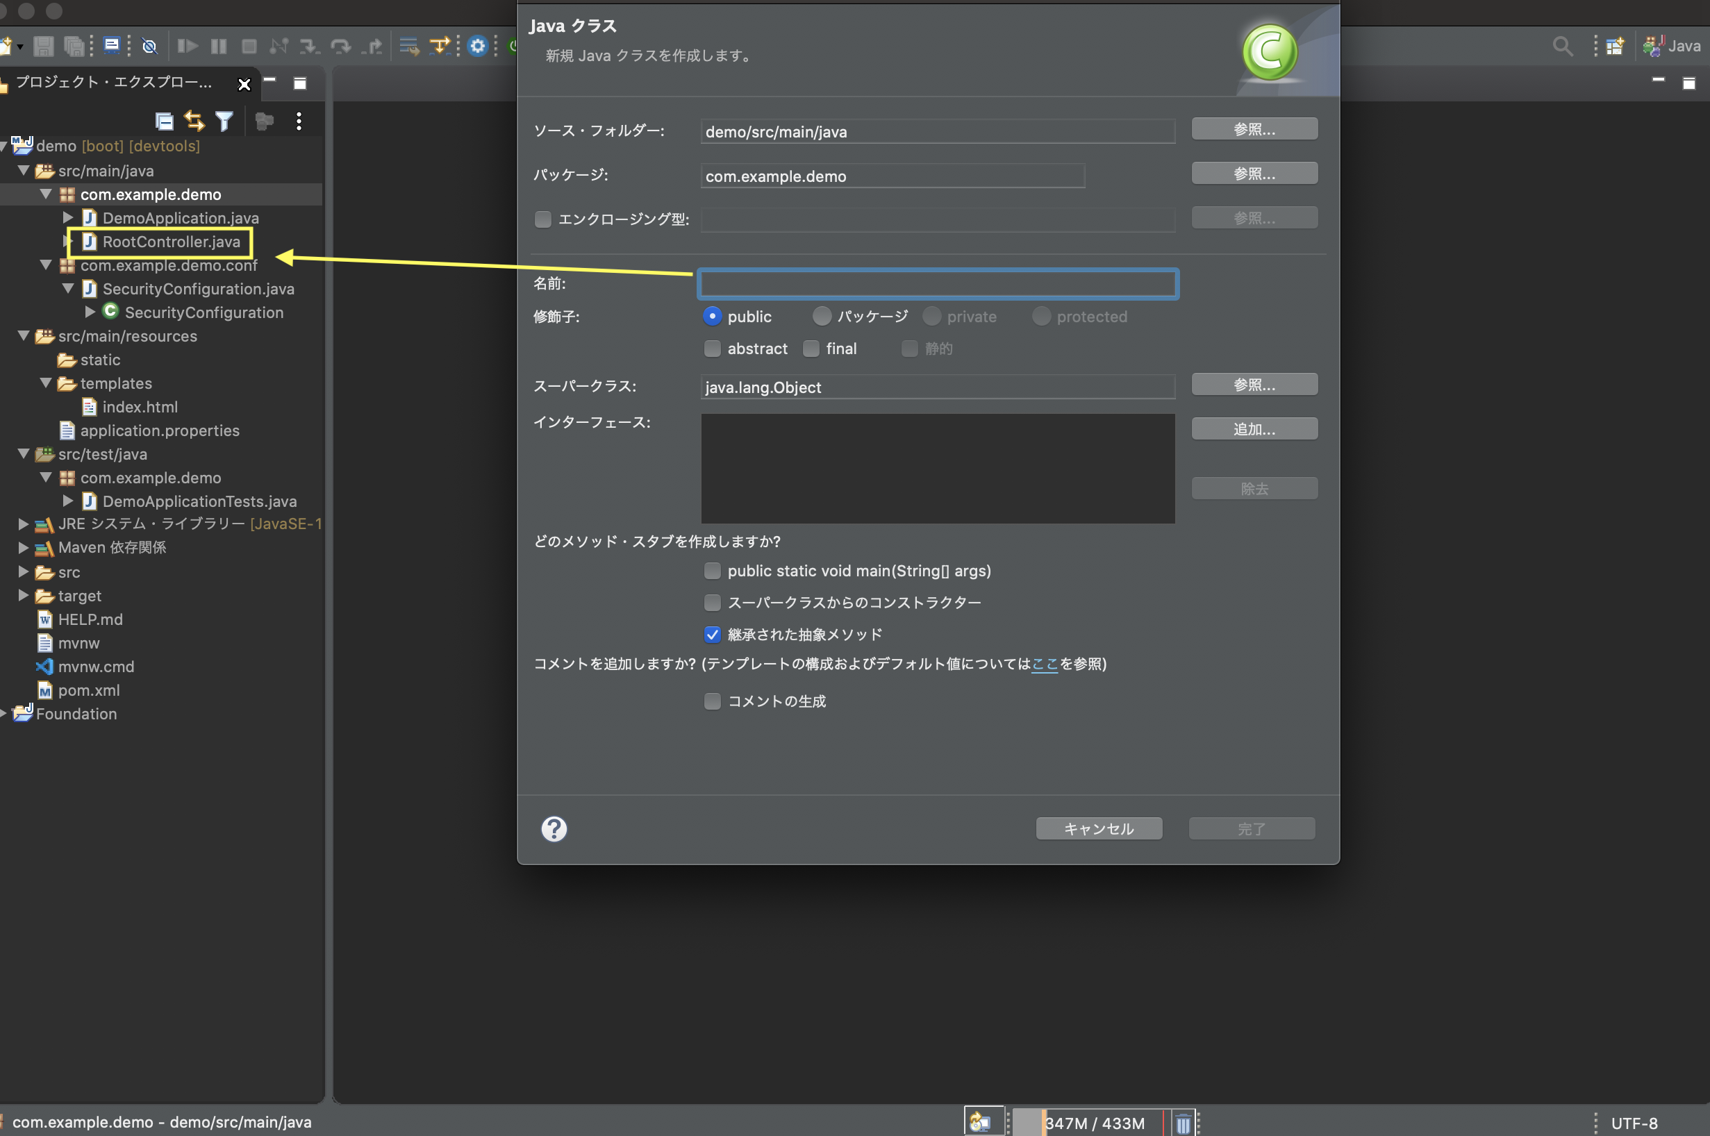Select the Foundation project
The width and height of the screenshot is (1710, 1136).
tap(65, 714)
